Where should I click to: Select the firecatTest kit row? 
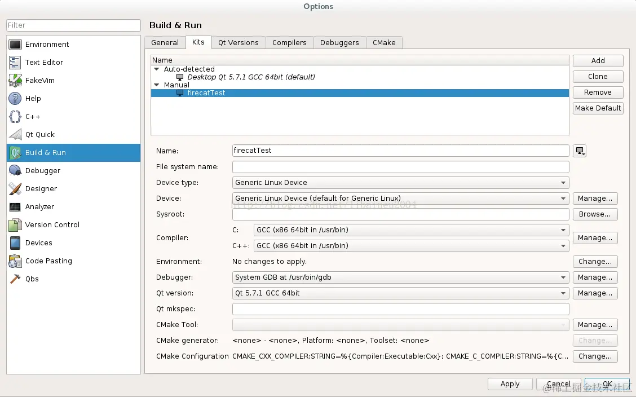tap(360, 93)
